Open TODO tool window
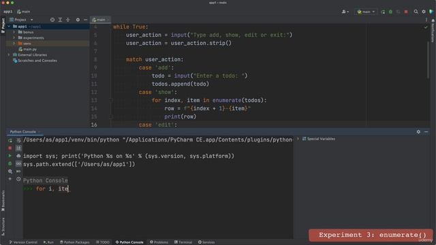This screenshot has height=245, width=436. [103, 242]
